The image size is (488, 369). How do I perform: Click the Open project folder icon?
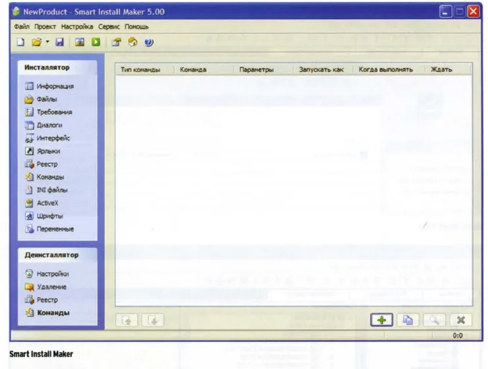click(37, 42)
